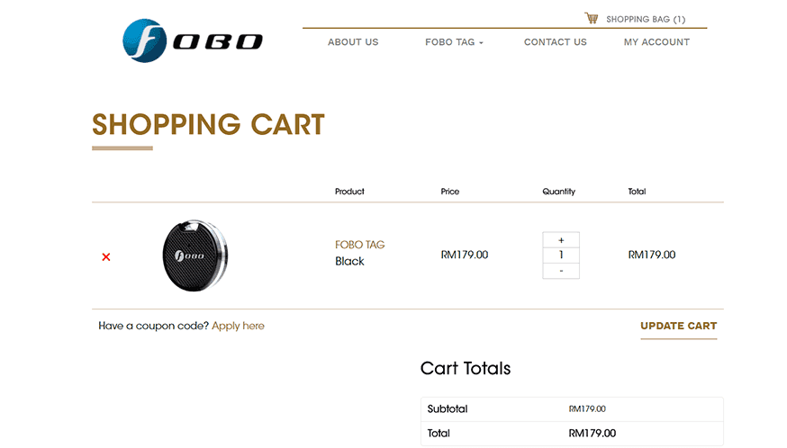This screenshot has height=448, width=787.
Task: Click the shopping cart icon in header
Action: [x=591, y=18]
